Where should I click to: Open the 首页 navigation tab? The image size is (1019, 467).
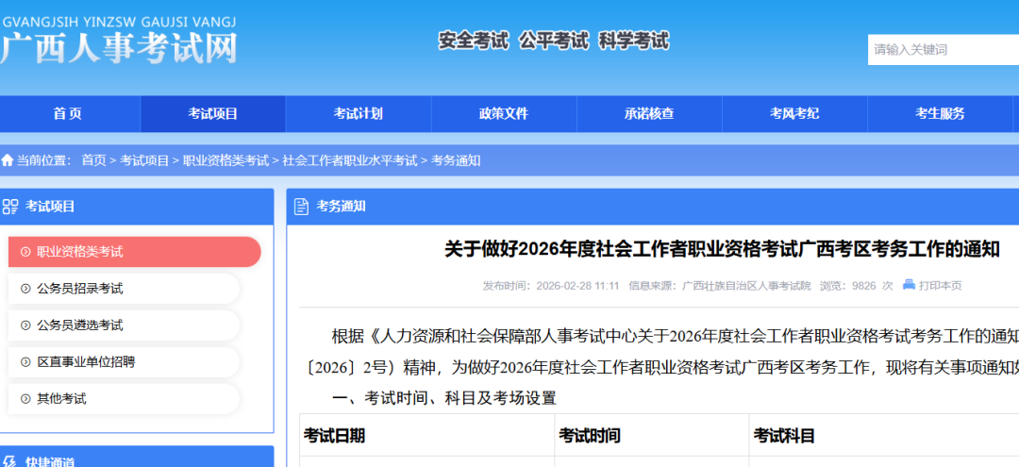(67, 114)
